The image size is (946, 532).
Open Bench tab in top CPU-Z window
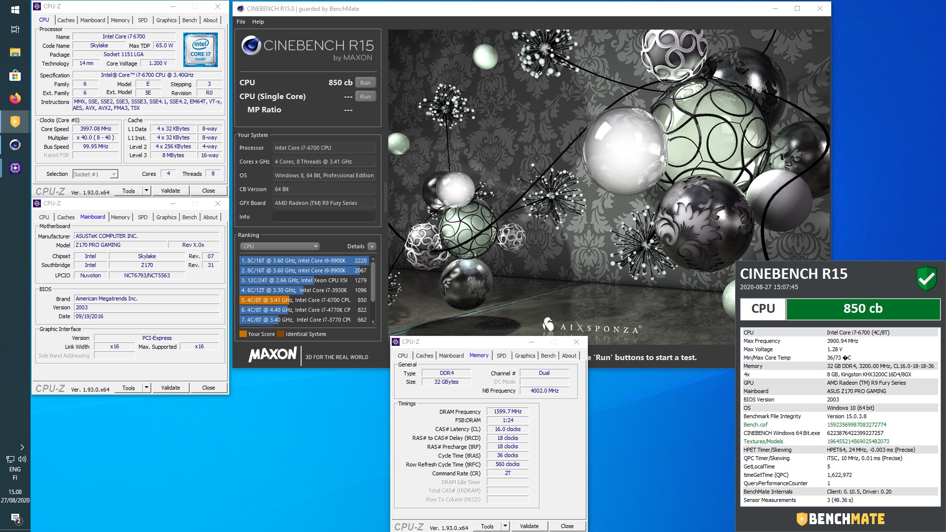189,20
